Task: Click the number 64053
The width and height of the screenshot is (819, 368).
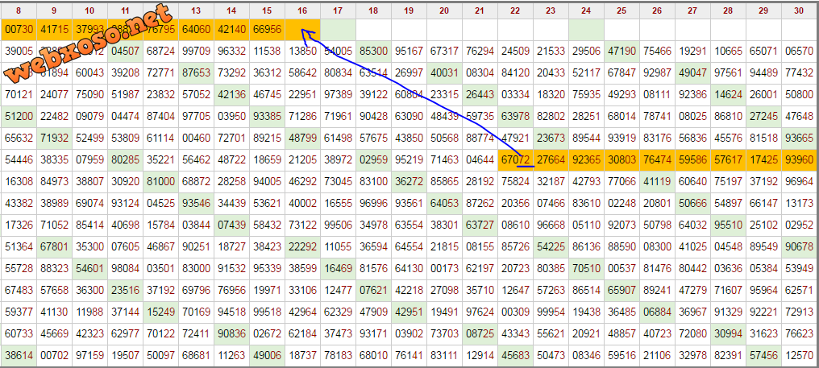Action: (x=444, y=205)
